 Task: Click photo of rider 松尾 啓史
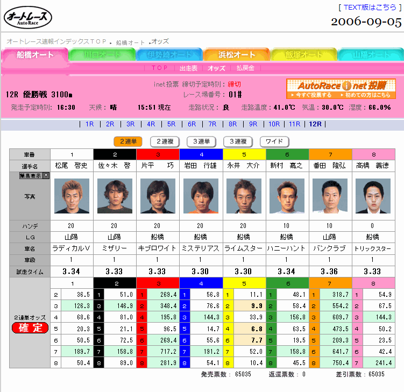(x=72, y=196)
